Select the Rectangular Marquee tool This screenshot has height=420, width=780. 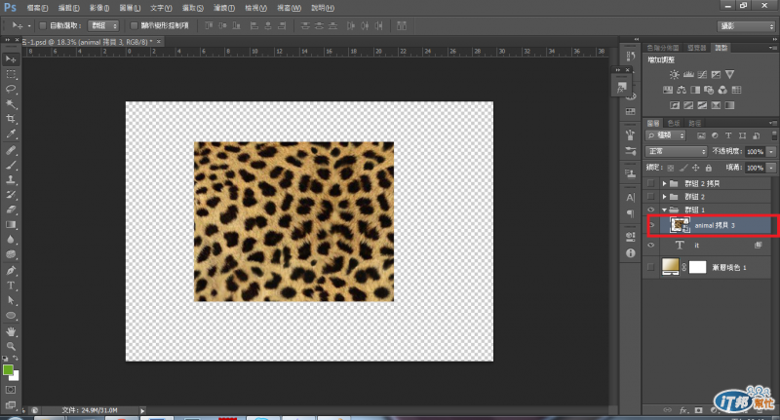click(11, 74)
